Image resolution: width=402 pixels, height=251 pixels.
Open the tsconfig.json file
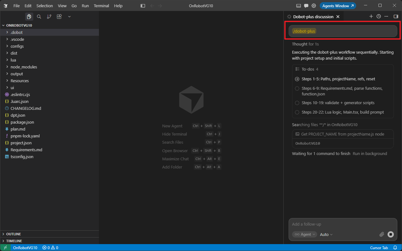tap(49, 157)
